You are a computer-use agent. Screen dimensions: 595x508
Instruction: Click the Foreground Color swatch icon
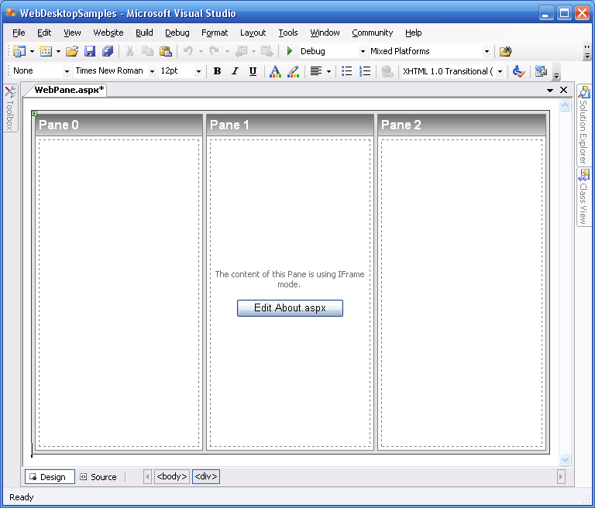(274, 71)
